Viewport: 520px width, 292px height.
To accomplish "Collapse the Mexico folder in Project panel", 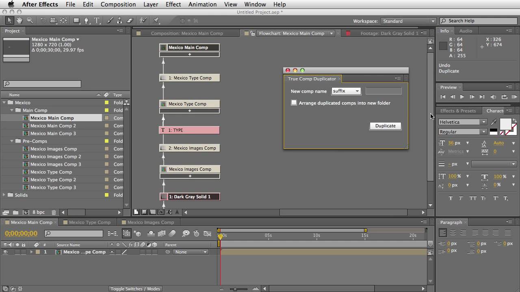I will (4, 103).
